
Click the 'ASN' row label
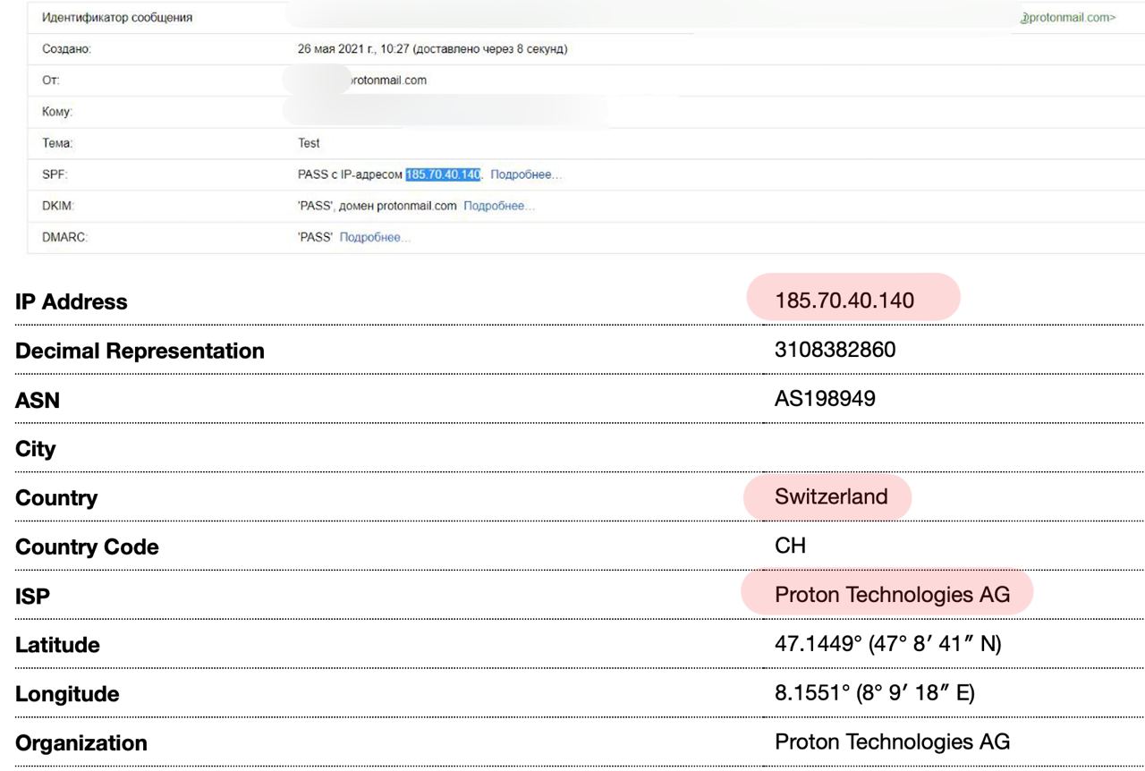tap(38, 401)
